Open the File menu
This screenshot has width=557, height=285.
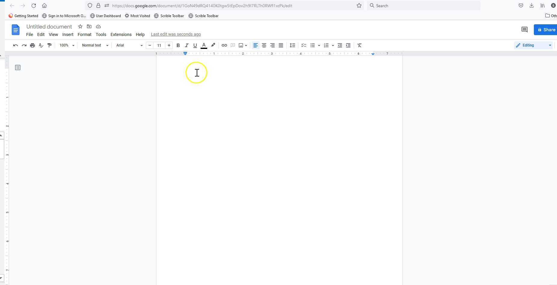pyautogui.click(x=29, y=34)
